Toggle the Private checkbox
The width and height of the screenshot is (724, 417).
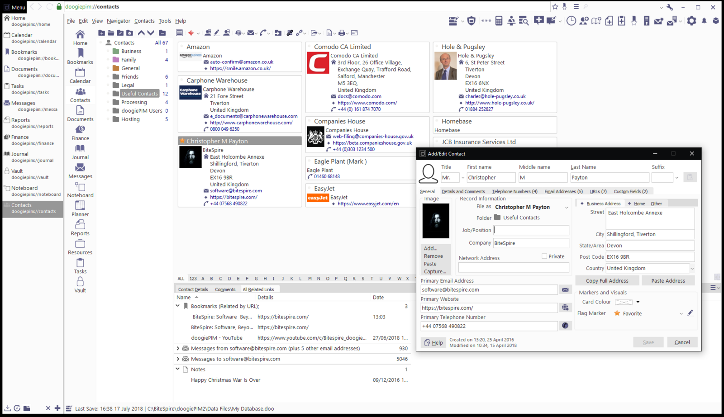pyautogui.click(x=544, y=256)
